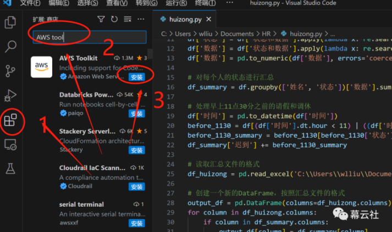
Task: Open the 终端(T) menu
Action: (x=205, y=3)
